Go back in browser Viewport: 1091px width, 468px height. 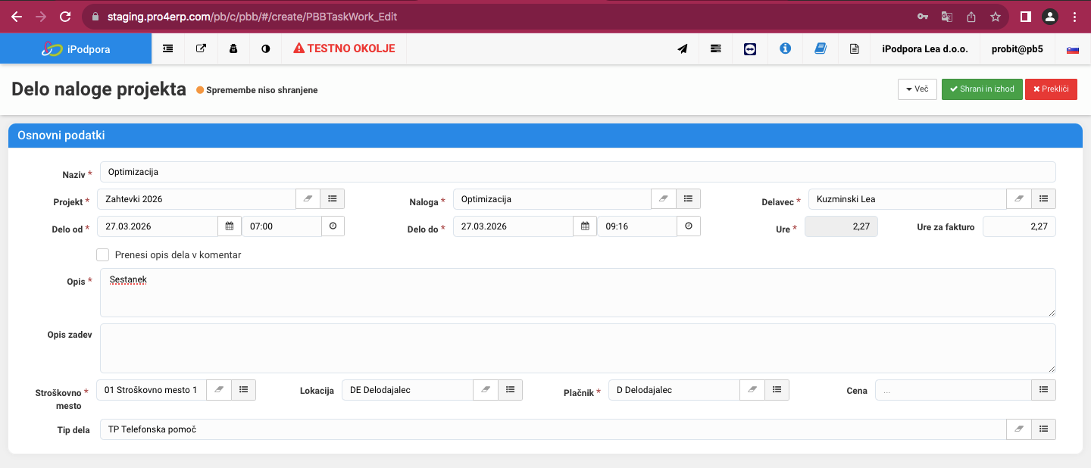click(x=17, y=16)
